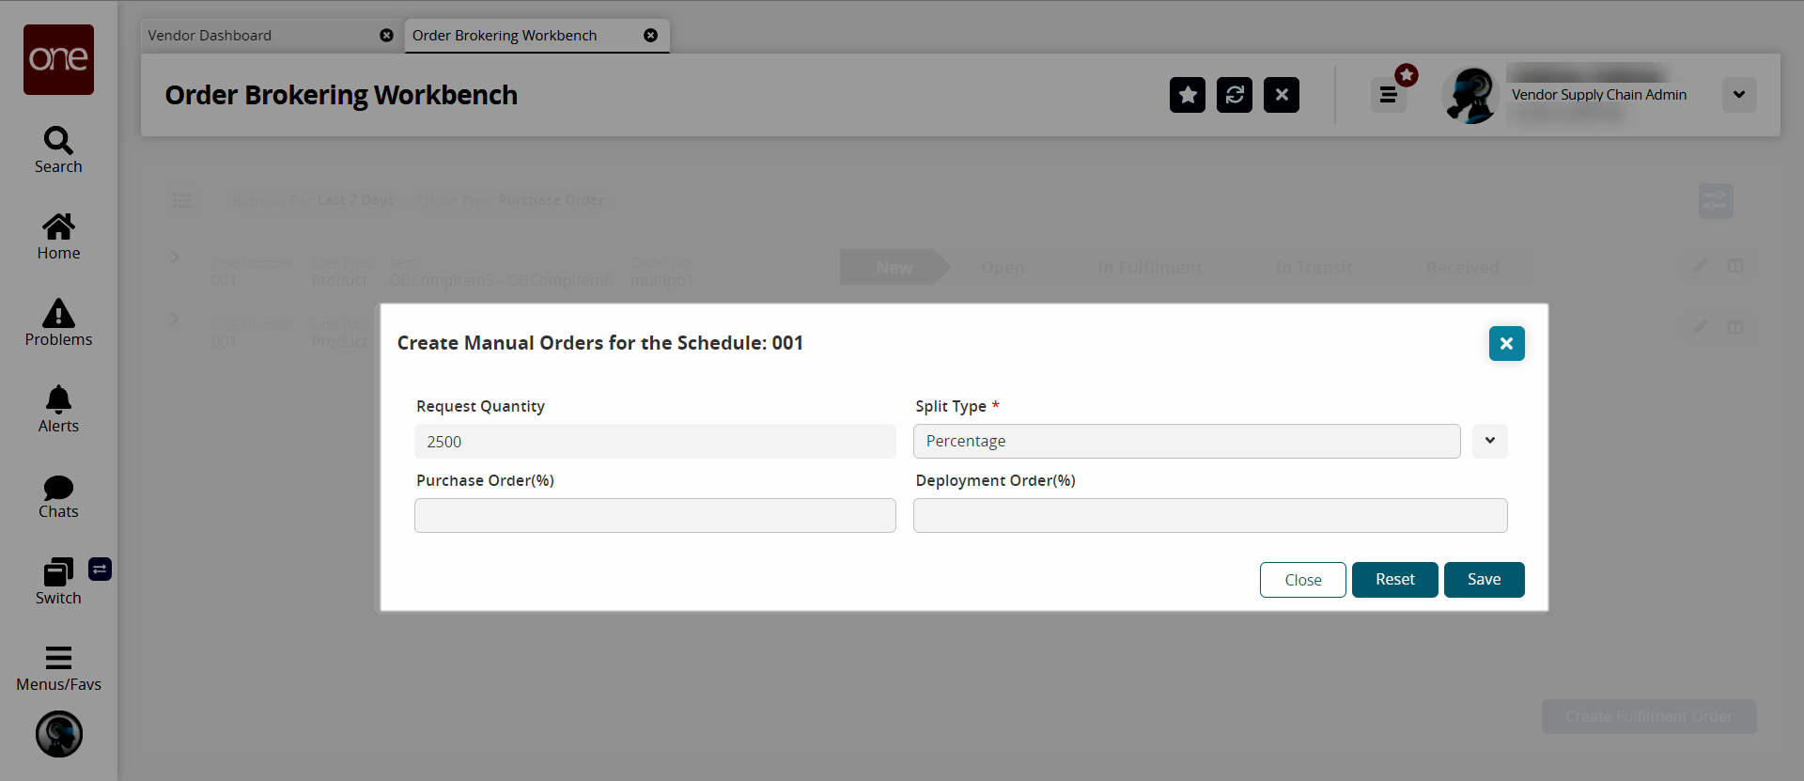This screenshot has width=1804, height=781.
Task: Click the user avatar at sidebar bottom
Action: pos(59,734)
